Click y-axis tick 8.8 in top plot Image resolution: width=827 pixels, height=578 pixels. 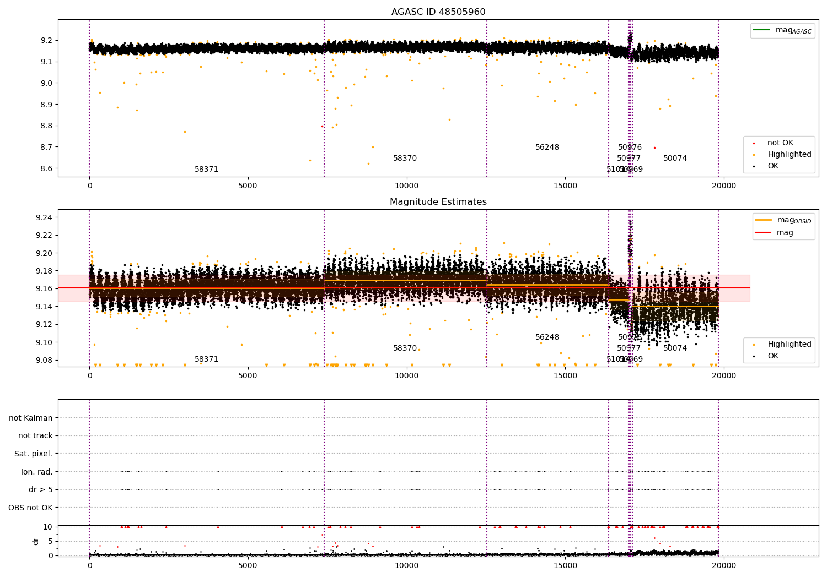46,126
